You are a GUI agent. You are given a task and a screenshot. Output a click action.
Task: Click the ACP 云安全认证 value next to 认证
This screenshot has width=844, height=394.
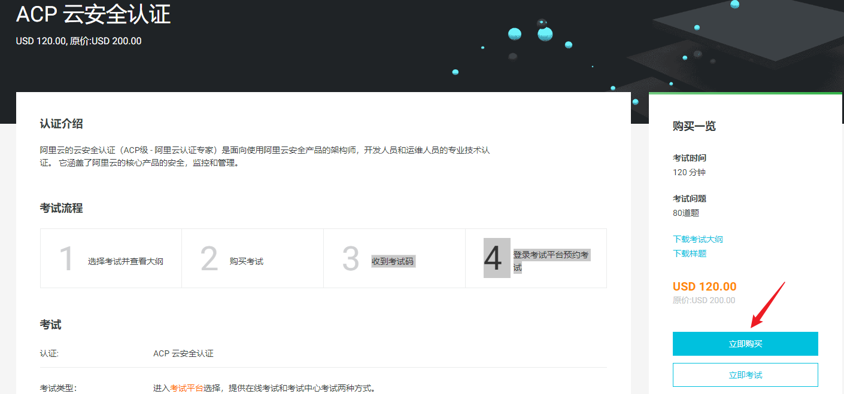coord(184,353)
